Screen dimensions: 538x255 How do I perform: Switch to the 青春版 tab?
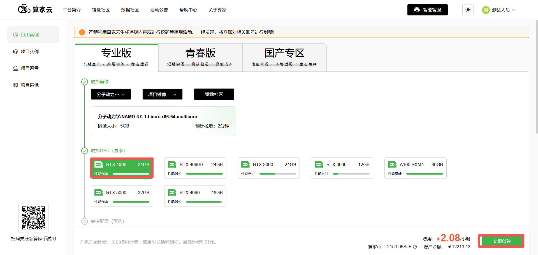point(200,57)
